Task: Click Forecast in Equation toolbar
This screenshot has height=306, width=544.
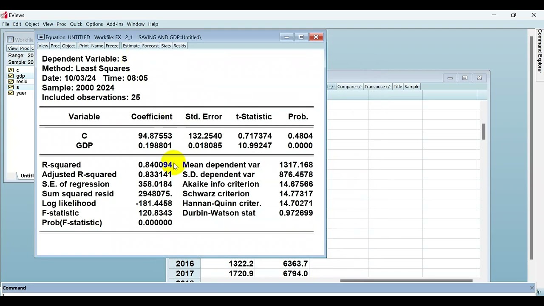Action: [x=150, y=46]
